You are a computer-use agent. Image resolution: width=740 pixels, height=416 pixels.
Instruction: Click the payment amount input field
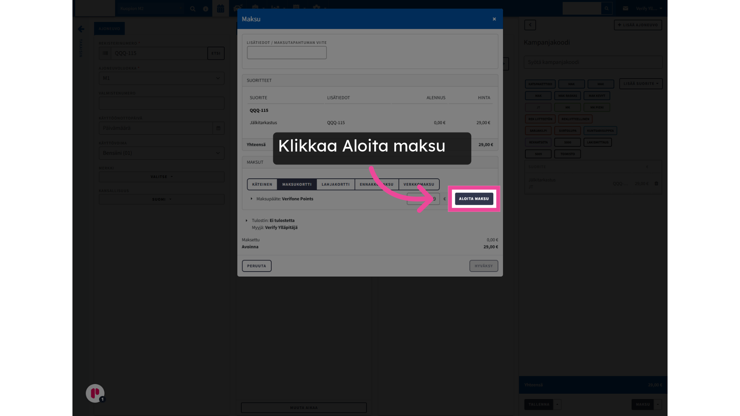(x=423, y=199)
